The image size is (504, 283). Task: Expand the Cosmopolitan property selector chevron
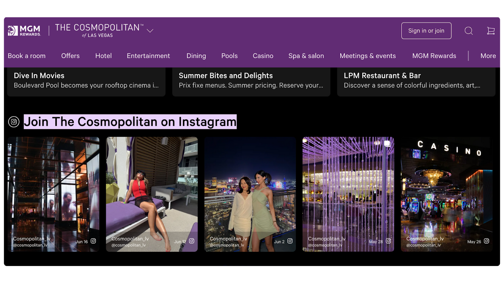(x=150, y=31)
